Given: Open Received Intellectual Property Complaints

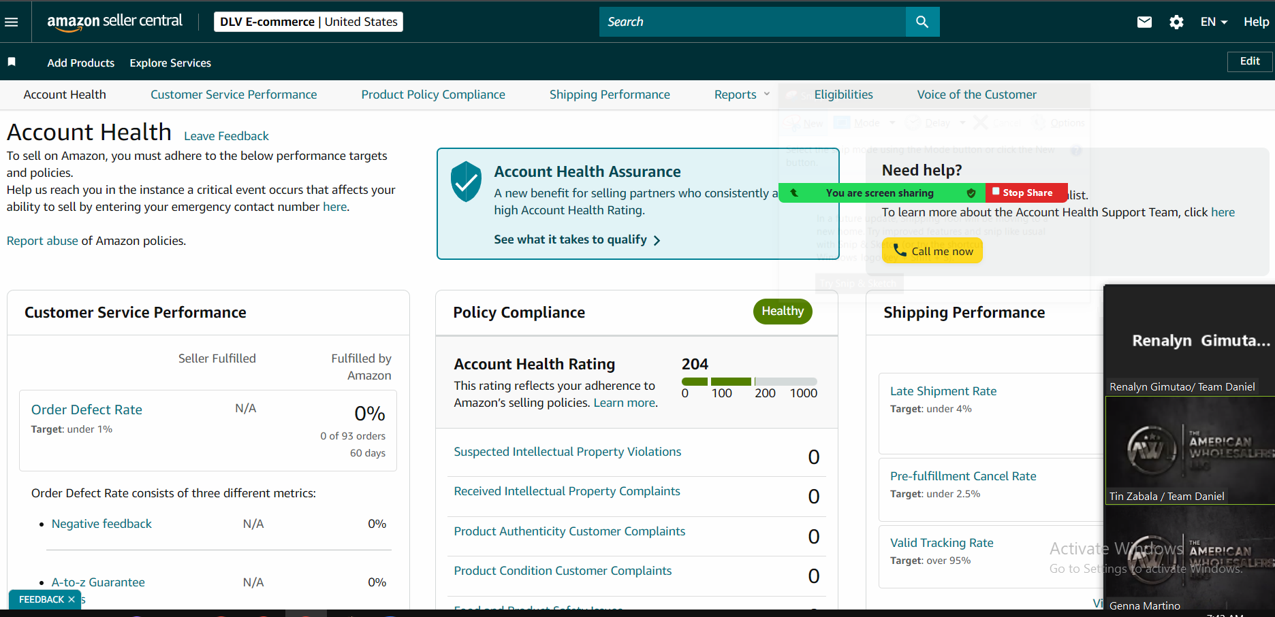Looking at the screenshot, I should pos(567,491).
